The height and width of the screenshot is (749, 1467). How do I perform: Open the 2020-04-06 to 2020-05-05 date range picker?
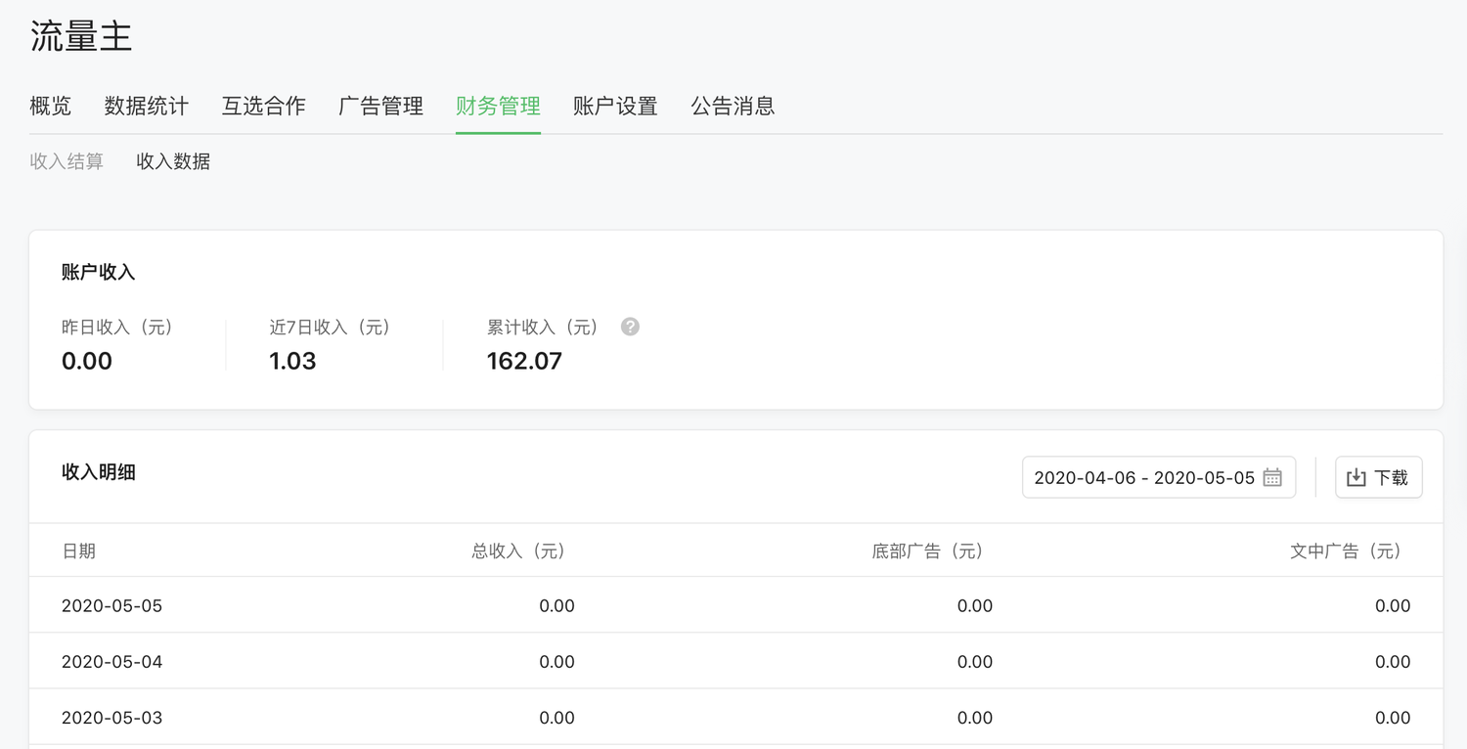click(x=1143, y=477)
